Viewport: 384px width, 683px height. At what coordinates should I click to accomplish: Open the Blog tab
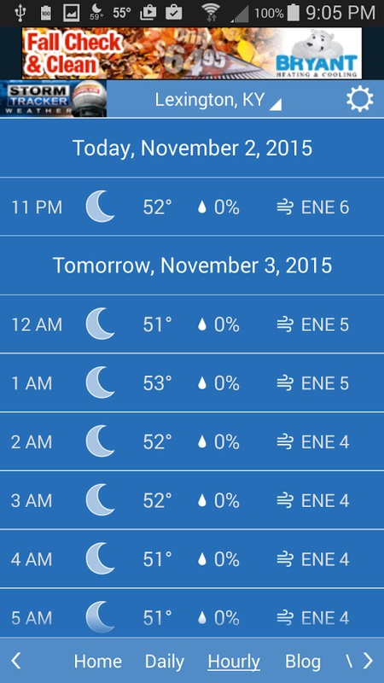click(x=303, y=662)
